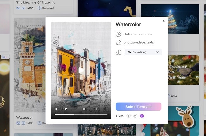Open the 9x16 (vertical) aspect ratio dropdown

[143, 52]
